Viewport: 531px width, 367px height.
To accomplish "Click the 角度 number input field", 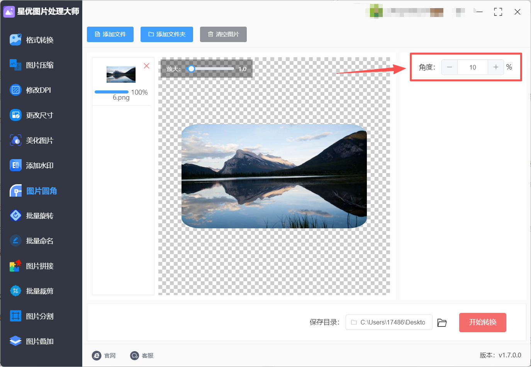I will pyautogui.click(x=473, y=67).
